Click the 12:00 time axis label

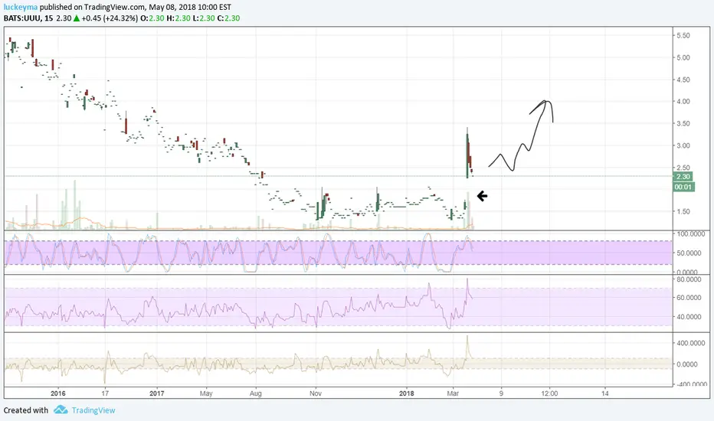549,393
